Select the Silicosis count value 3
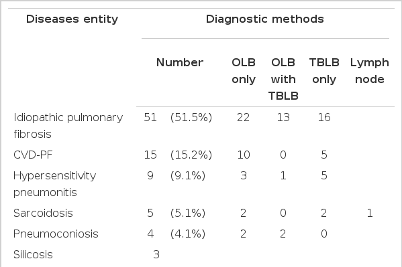 pos(156,254)
